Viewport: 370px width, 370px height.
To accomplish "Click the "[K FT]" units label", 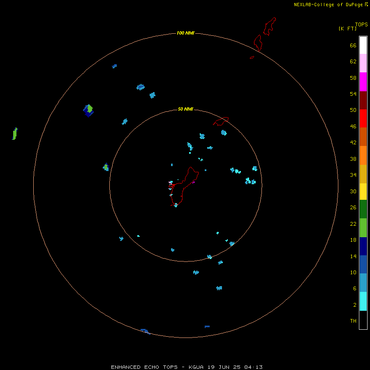I will pyautogui.click(x=347, y=29).
